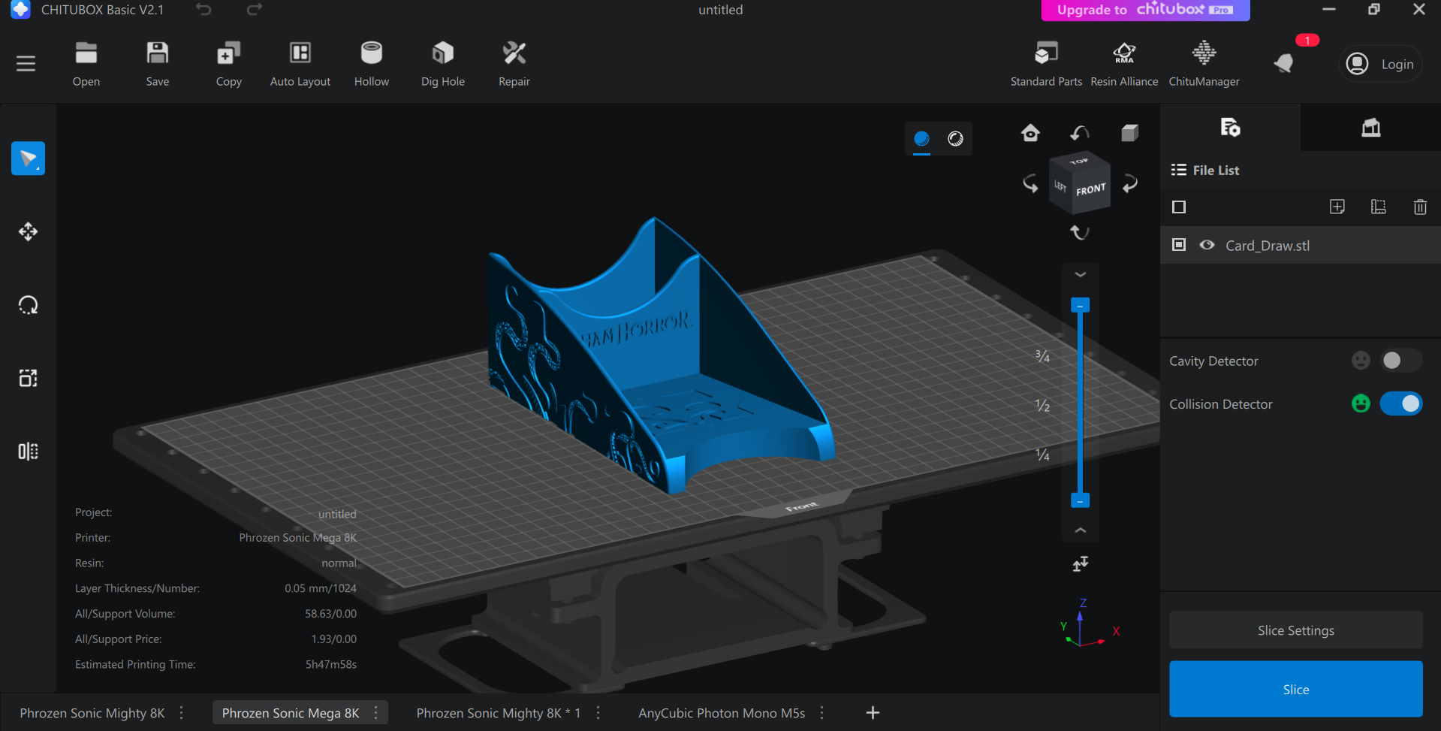The image size is (1441, 731).
Task: Open the Hollow tool
Action: click(372, 64)
